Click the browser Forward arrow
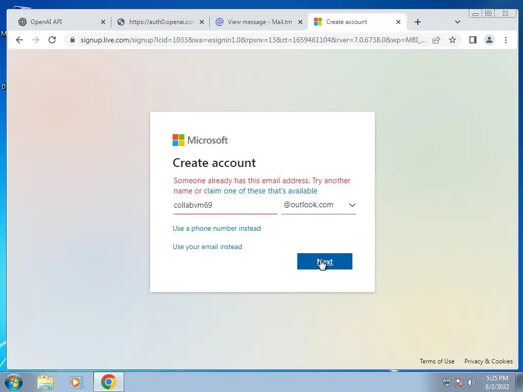The image size is (523, 392). click(x=36, y=40)
